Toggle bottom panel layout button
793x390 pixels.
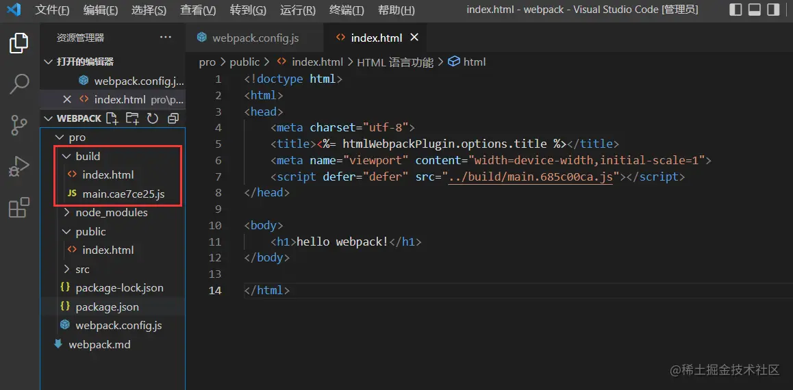click(x=755, y=10)
